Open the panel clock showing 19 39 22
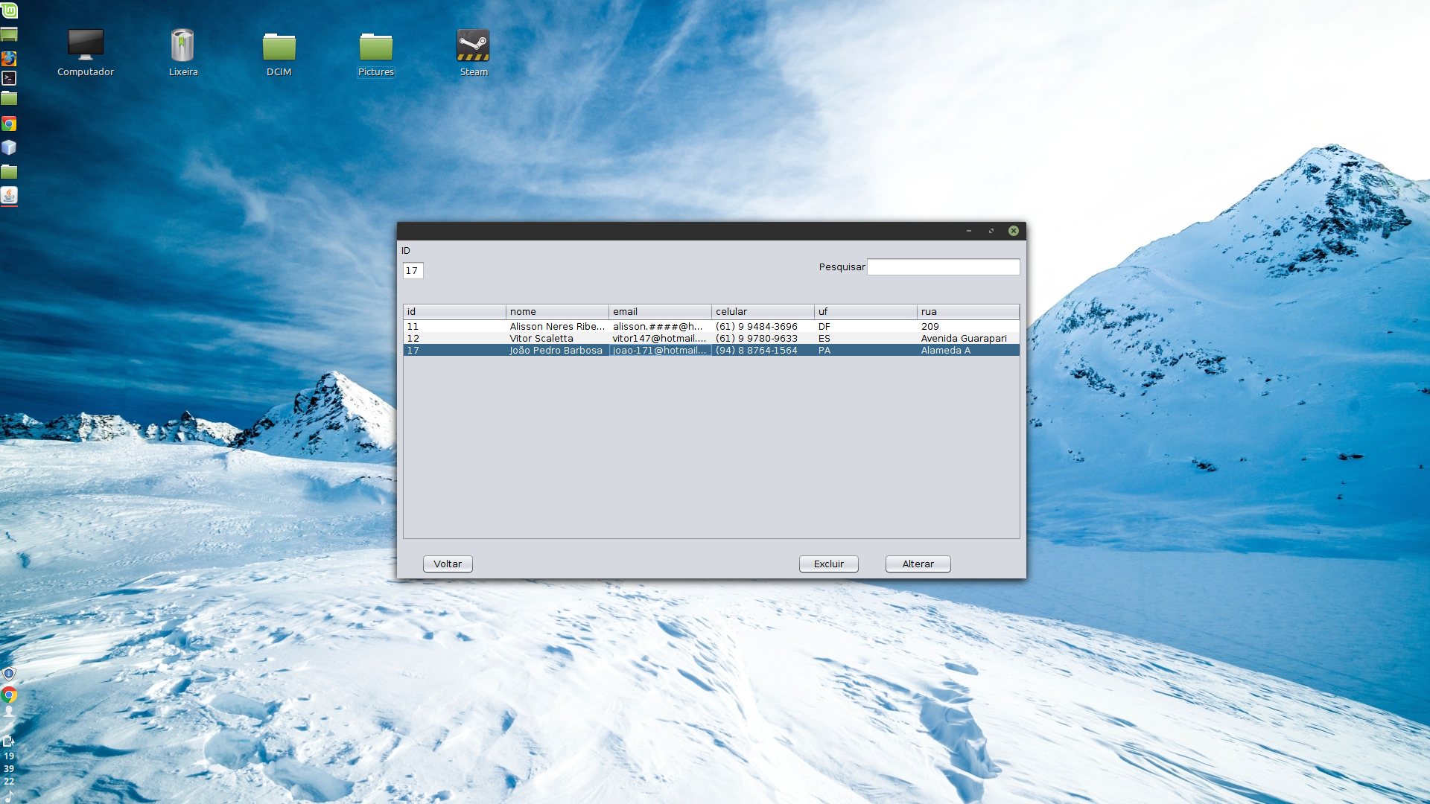Viewport: 1430px width, 804px height. pos(9,768)
